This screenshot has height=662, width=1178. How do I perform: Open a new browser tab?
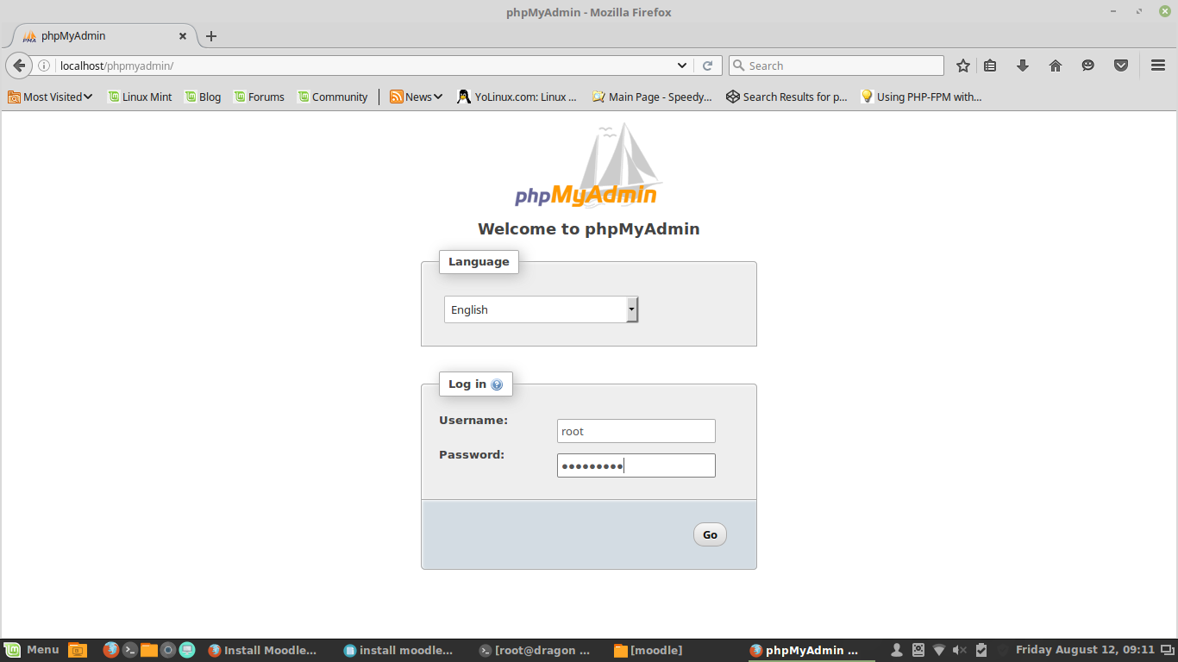pos(211,36)
